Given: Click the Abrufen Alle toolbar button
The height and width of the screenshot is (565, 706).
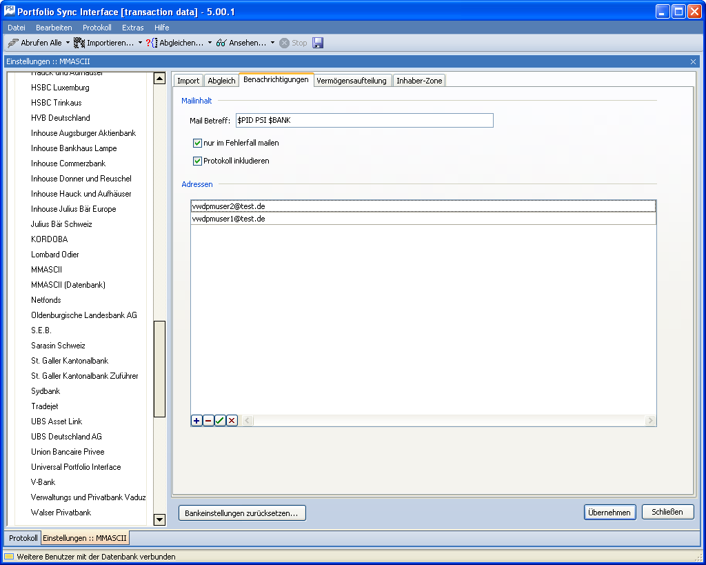Looking at the screenshot, I should point(34,43).
